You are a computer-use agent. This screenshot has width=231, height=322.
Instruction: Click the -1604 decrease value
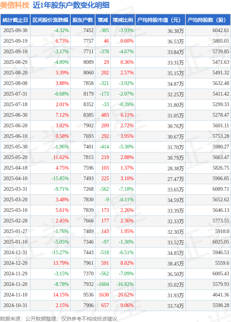pos(103,284)
